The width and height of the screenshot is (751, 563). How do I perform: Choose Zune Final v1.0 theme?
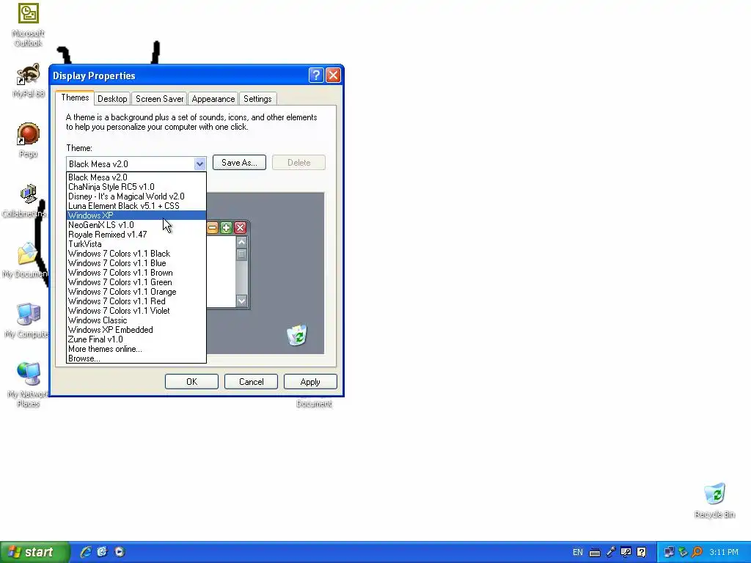[x=136, y=339]
